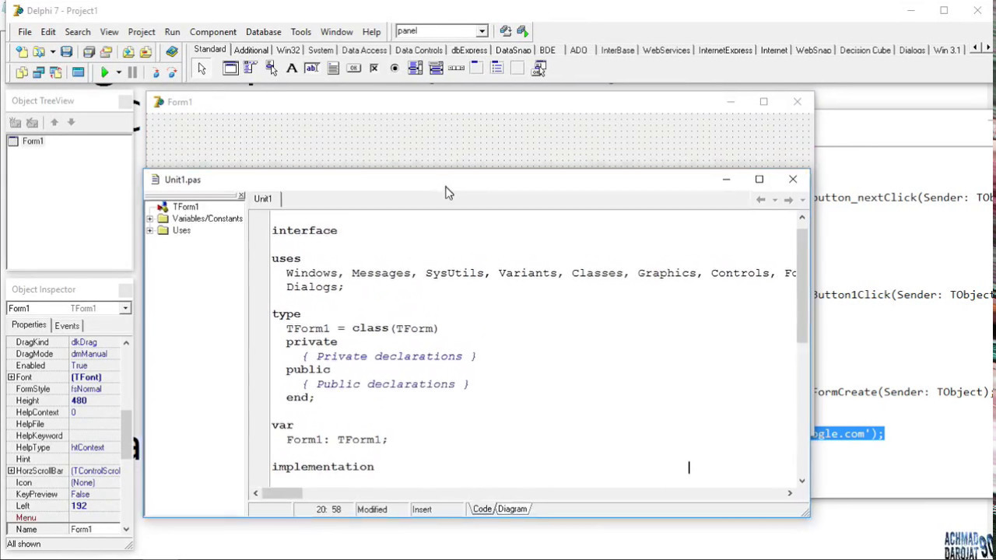Image resolution: width=996 pixels, height=560 pixels.
Task: Select the Button component
Action: tap(353, 68)
